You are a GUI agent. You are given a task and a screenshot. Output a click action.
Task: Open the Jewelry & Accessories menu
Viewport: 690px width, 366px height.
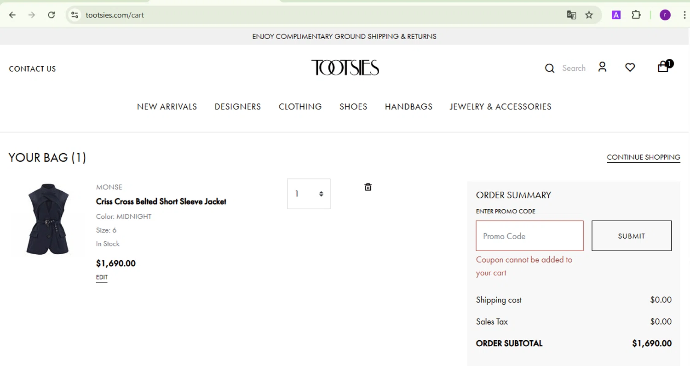point(500,107)
